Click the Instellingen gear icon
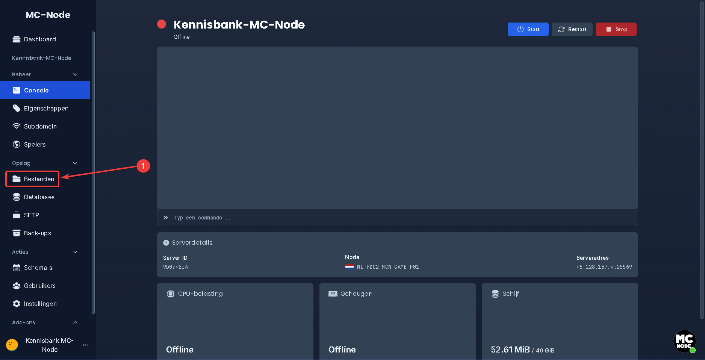705x360 pixels. coord(17,304)
